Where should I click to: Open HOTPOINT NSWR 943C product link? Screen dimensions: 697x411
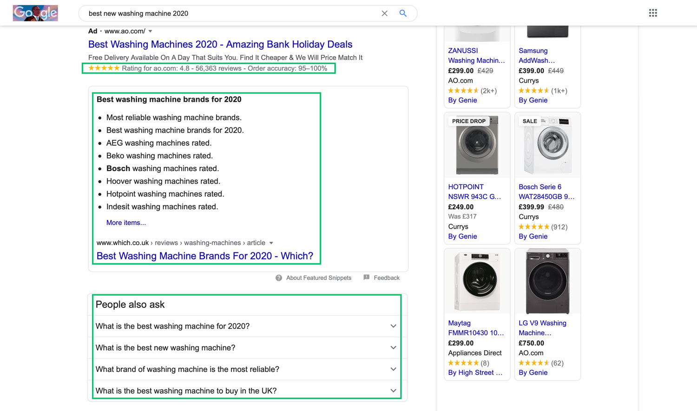[474, 192]
